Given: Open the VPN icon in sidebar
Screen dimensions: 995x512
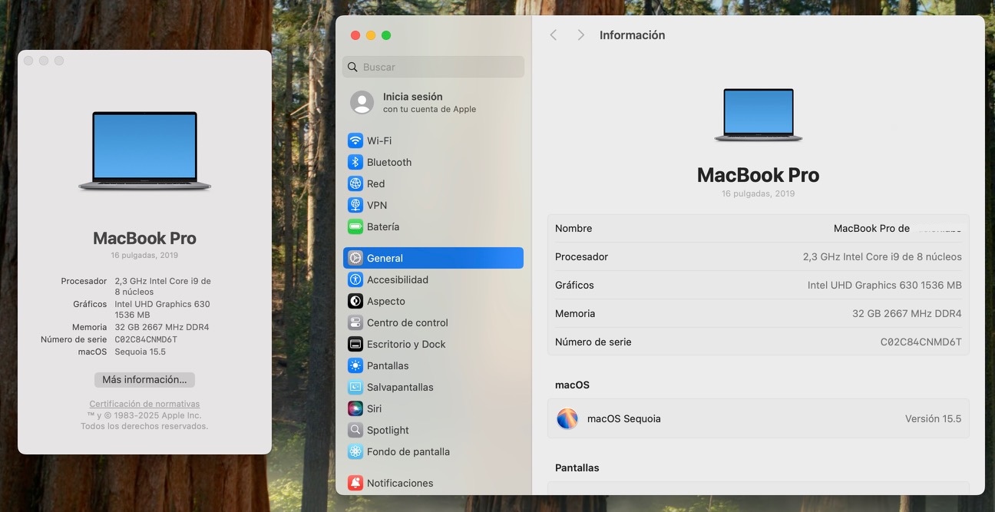Looking at the screenshot, I should [x=355, y=205].
